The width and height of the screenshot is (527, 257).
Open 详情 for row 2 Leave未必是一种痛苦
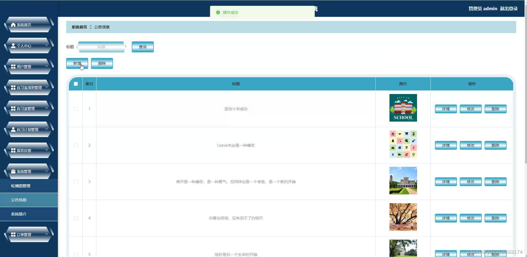[x=446, y=145]
